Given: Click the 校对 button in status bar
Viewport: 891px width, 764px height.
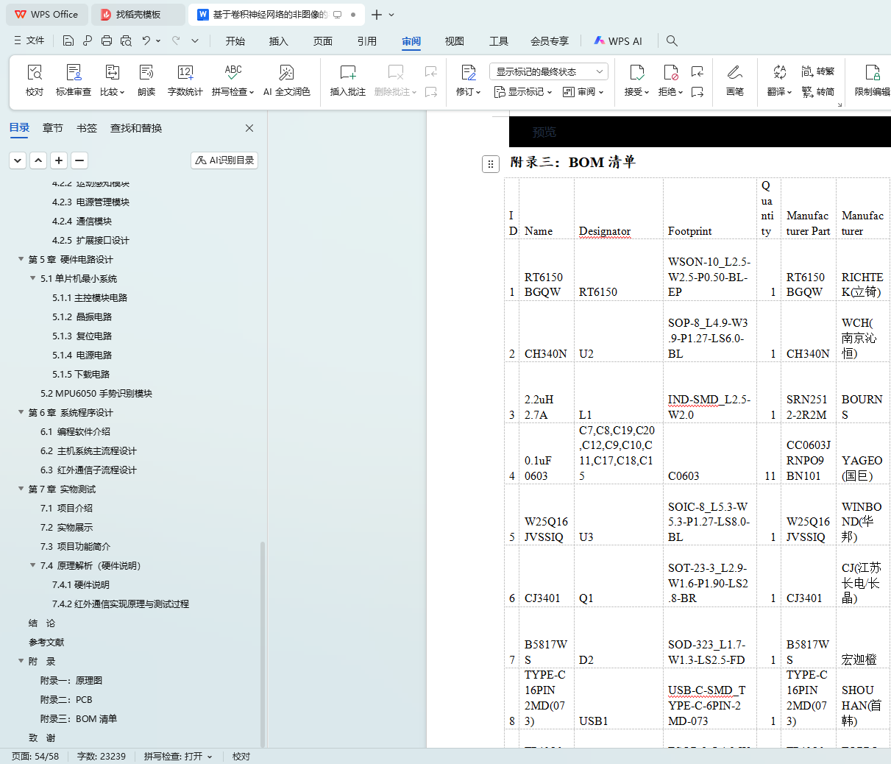Looking at the screenshot, I should (241, 756).
